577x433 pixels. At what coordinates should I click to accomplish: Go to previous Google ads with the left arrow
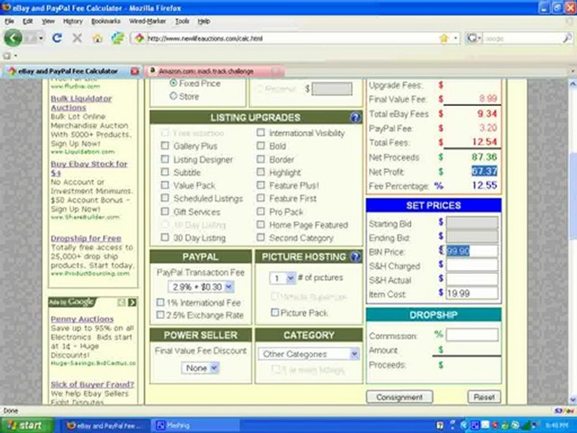coord(121,302)
